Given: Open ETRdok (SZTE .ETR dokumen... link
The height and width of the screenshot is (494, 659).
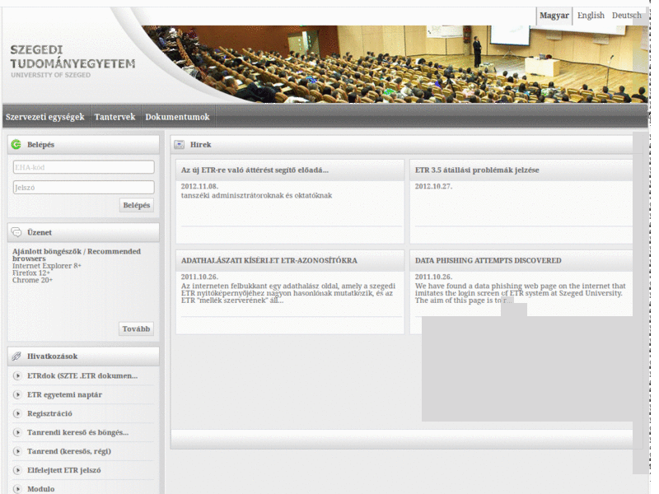Looking at the screenshot, I should click(x=82, y=376).
